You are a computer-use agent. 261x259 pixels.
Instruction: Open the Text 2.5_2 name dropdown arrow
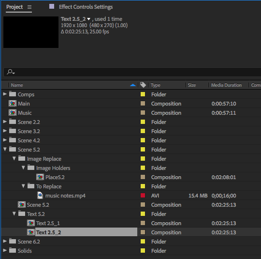(89, 19)
